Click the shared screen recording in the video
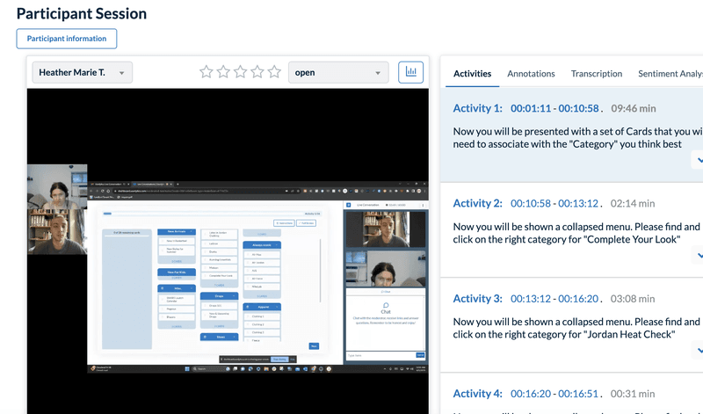This screenshot has height=414, width=703. (x=257, y=277)
